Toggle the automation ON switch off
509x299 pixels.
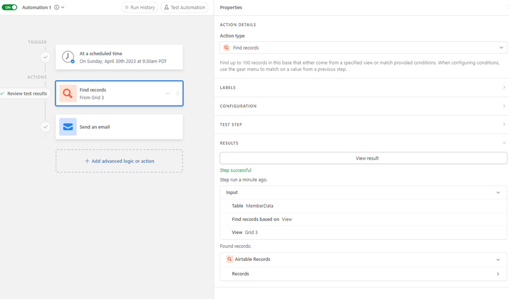tap(9, 7)
